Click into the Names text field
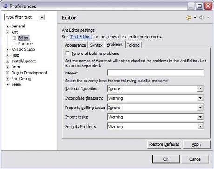 click(x=155, y=73)
